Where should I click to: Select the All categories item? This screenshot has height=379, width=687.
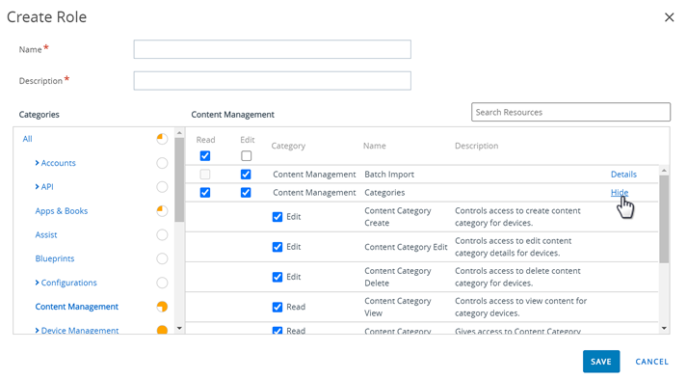pos(27,139)
